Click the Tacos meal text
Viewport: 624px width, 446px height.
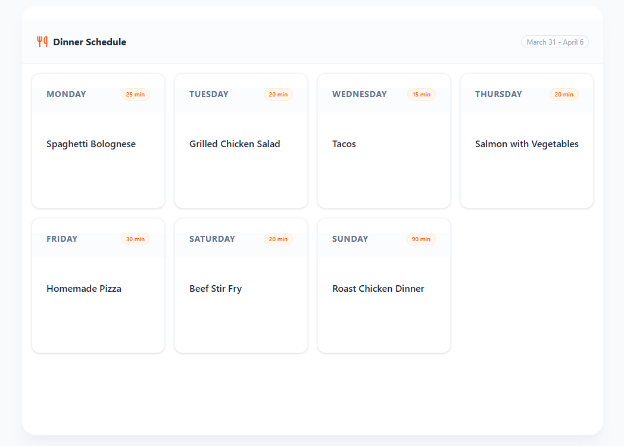[344, 144]
